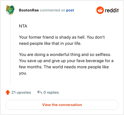Click paragraph starting Your former friend
Viewport: 124px width, 115px height.
pyautogui.click(x=62, y=40)
